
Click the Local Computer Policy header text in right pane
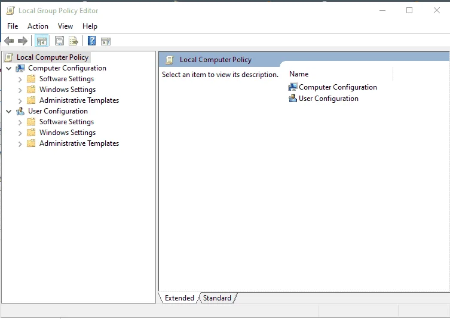pos(216,60)
